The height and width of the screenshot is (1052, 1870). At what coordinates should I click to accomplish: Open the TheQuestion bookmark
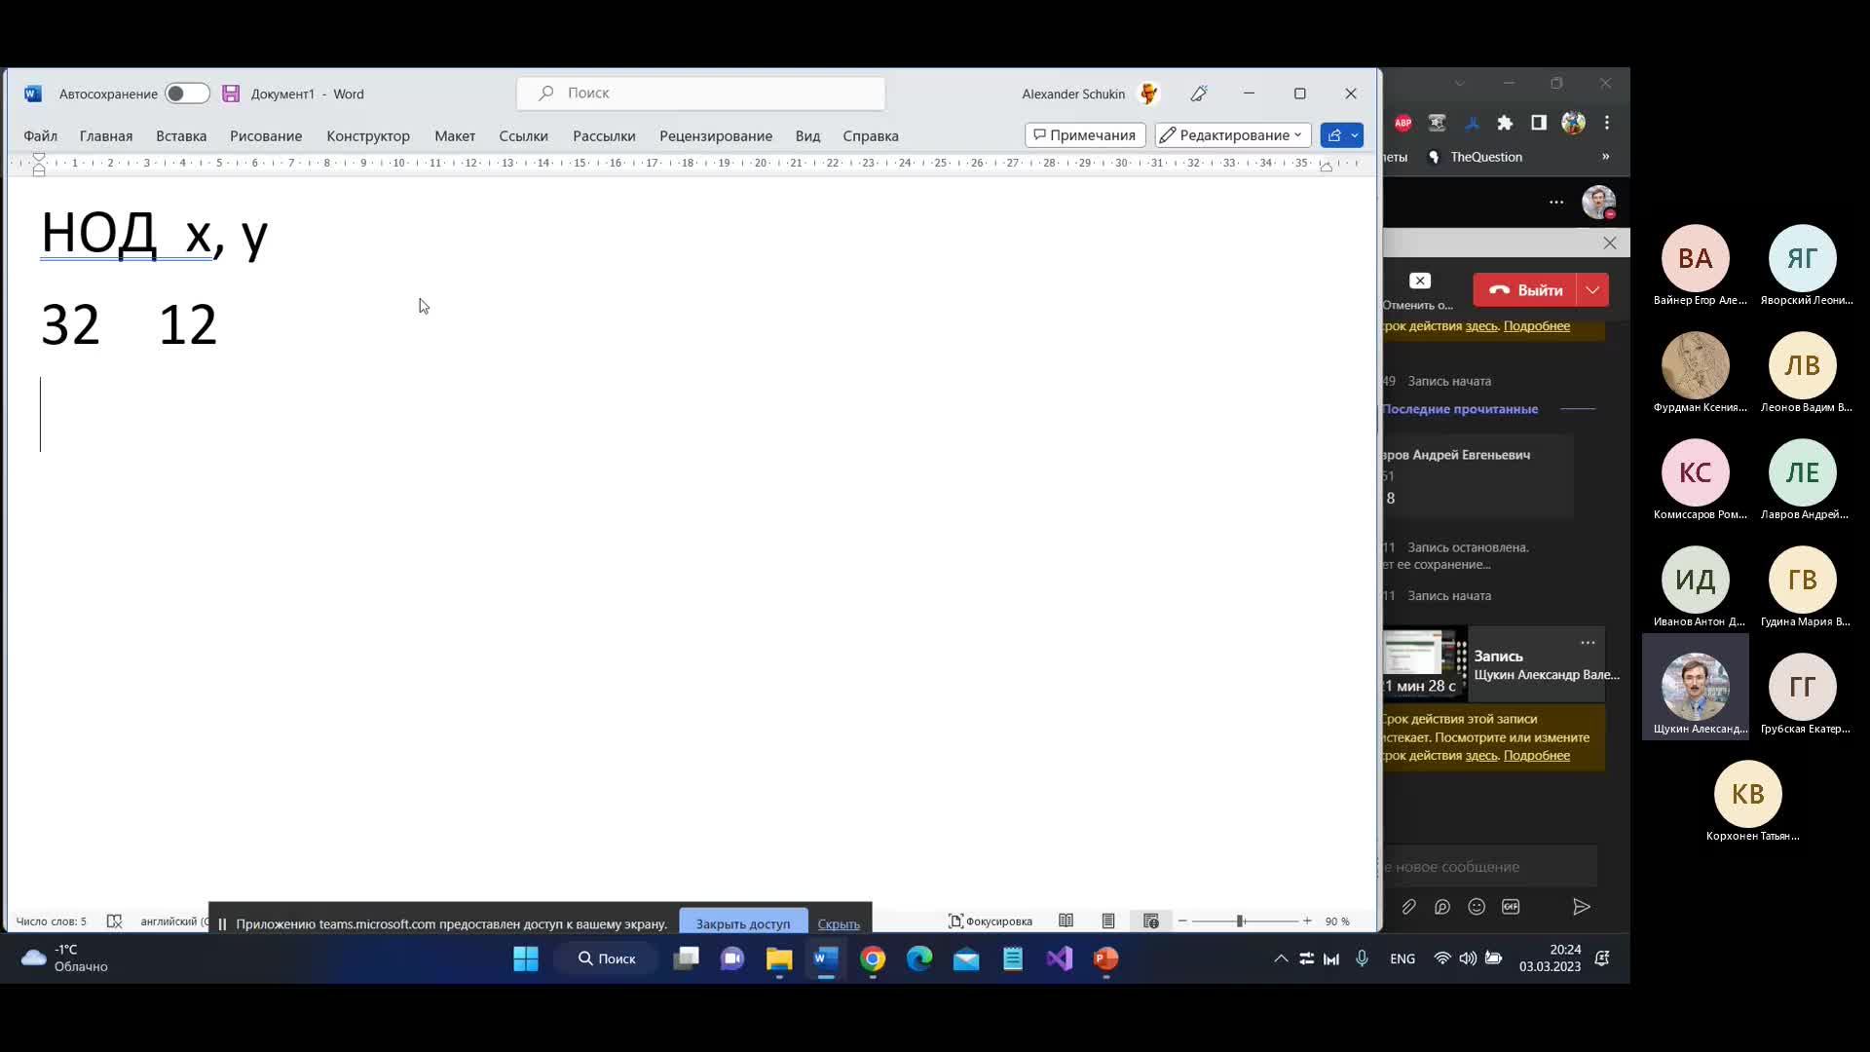[x=1475, y=157]
